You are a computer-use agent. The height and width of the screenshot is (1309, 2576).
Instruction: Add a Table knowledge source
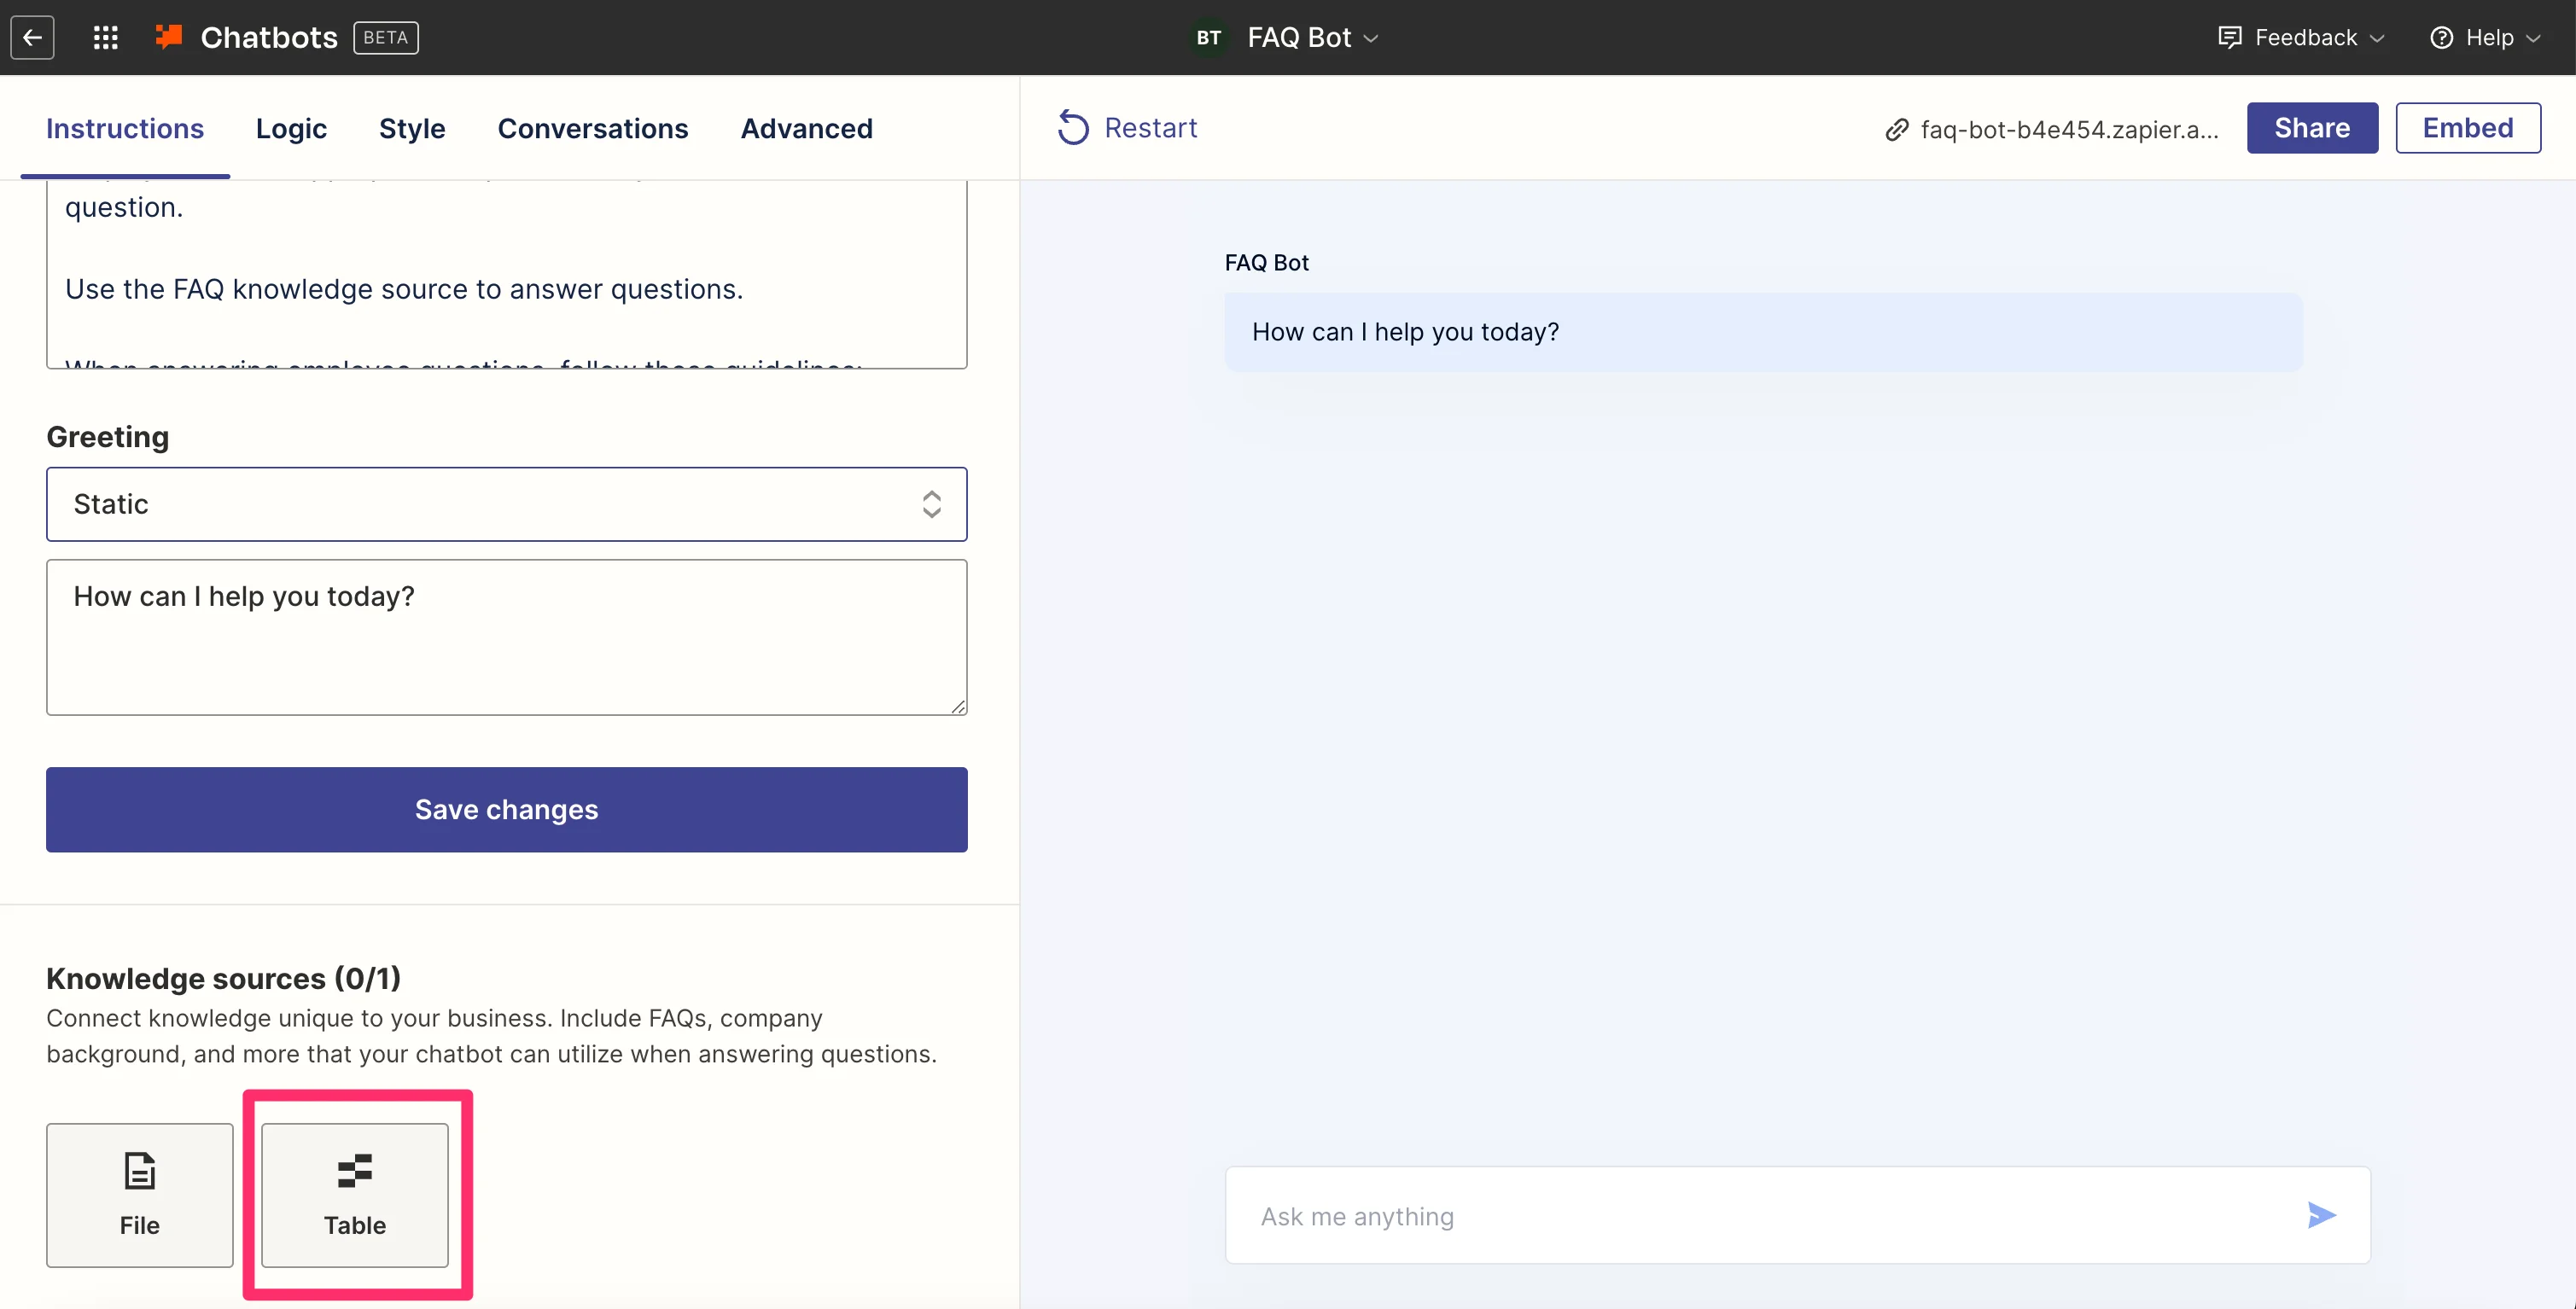(354, 1194)
